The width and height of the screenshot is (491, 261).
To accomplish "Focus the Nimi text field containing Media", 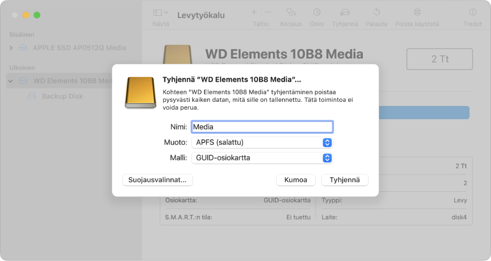I will [262, 127].
